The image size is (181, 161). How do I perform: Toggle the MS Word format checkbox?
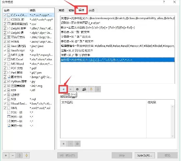(5, 64)
